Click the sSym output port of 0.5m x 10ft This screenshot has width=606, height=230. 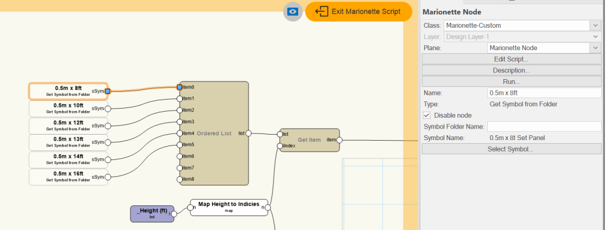click(x=108, y=109)
